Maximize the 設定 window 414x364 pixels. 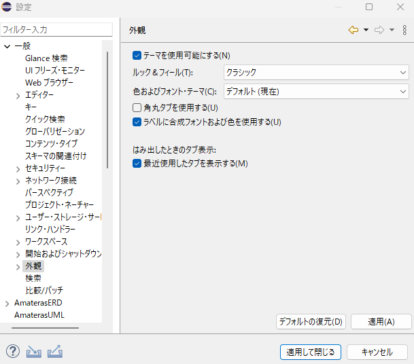coord(369,7)
